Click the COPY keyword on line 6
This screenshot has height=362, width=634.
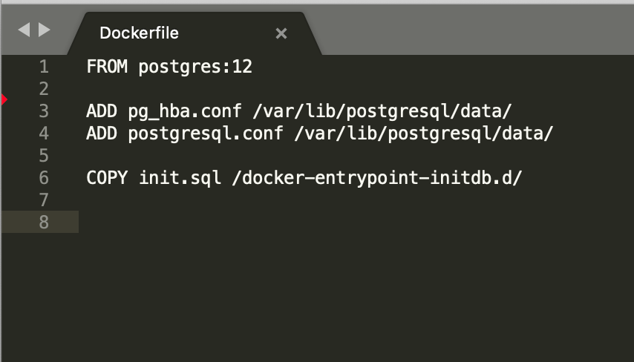tap(107, 178)
